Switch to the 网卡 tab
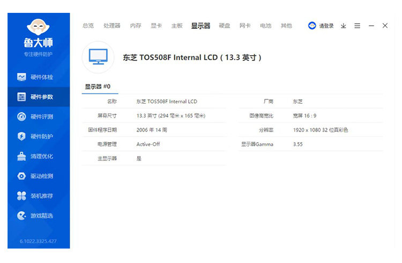The height and width of the screenshot is (263, 402). [x=245, y=26]
